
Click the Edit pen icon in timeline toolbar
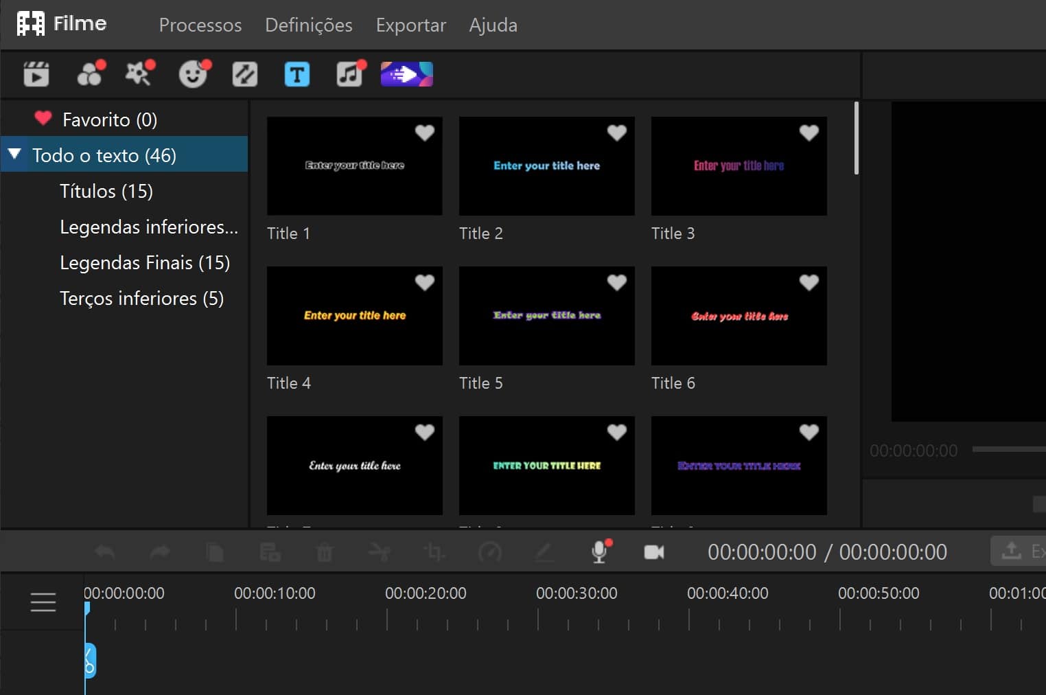(544, 552)
